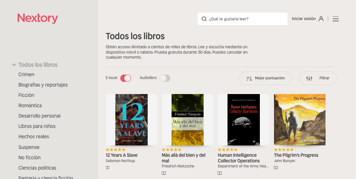Click the search field ¿Qué te gustaría leer?
The width and height of the screenshot is (356, 179).
(x=243, y=19)
